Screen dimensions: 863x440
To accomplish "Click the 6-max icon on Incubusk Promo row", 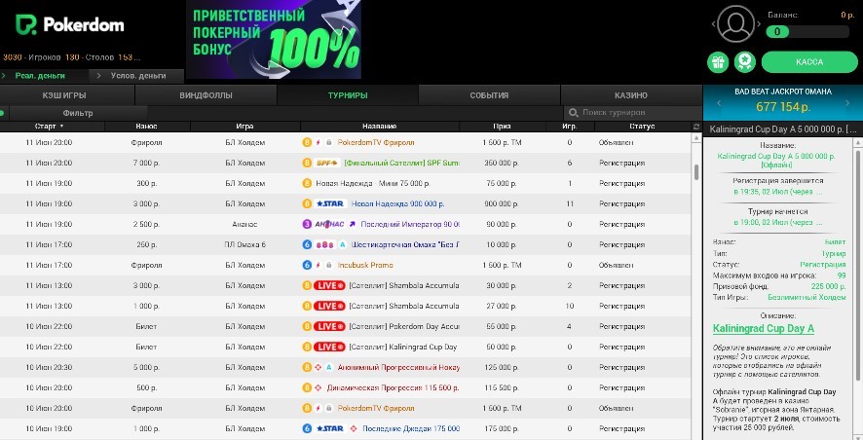I will (x=307, y=265).
